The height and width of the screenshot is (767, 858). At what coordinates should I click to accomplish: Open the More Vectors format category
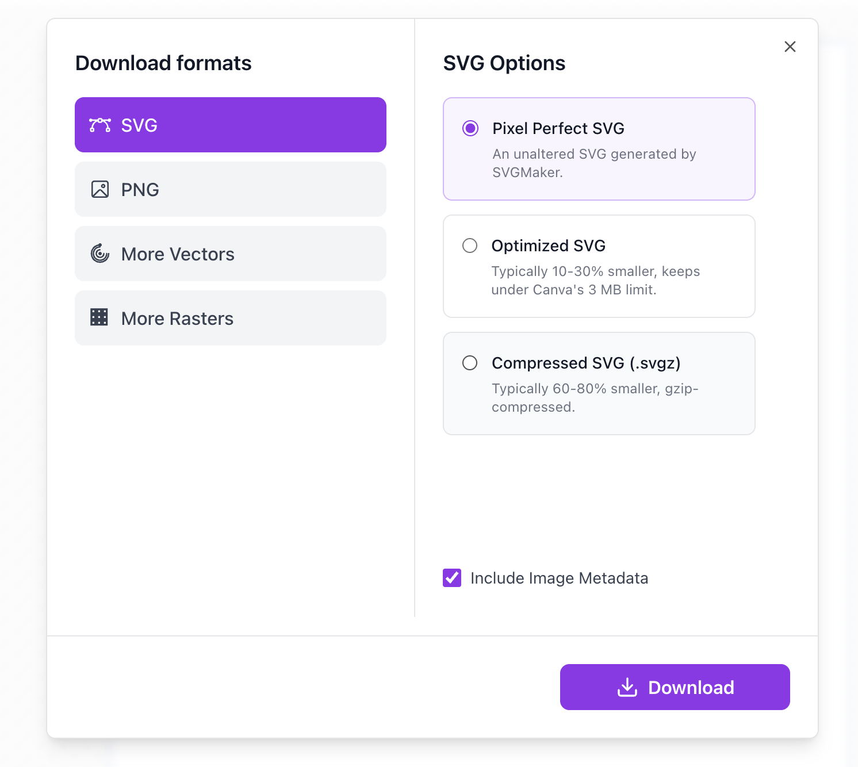230,254
